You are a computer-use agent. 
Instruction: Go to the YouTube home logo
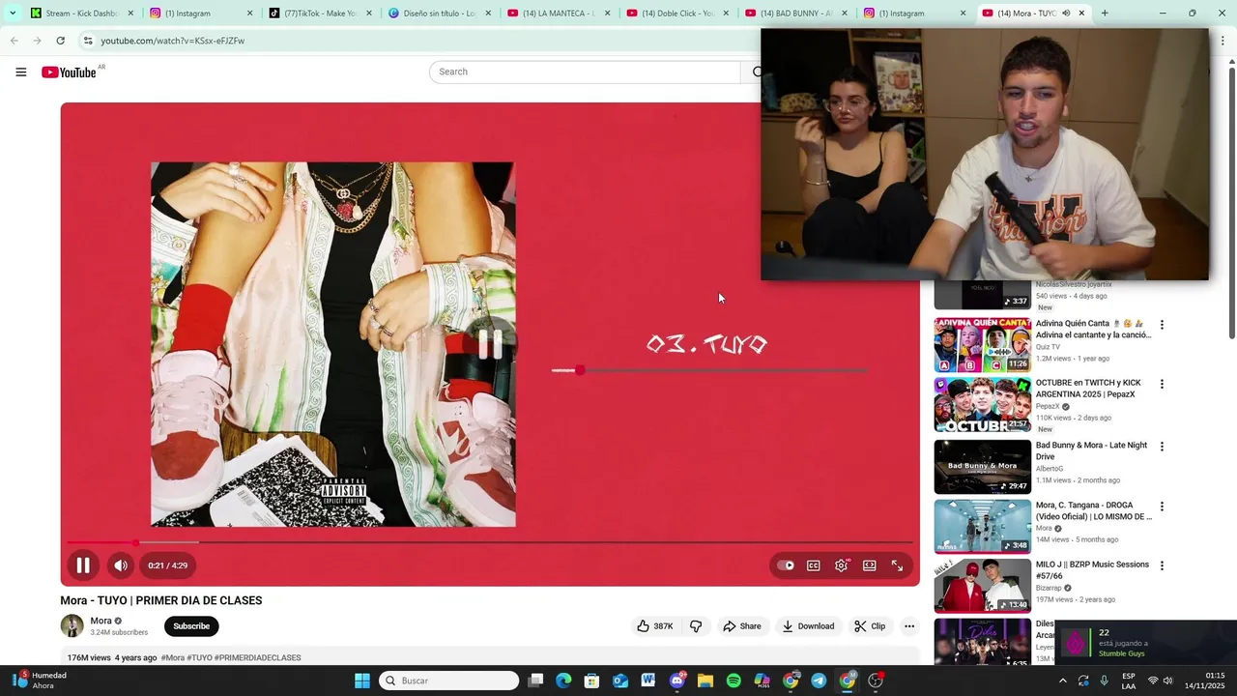pyautogui.click(x=70, y=72)
